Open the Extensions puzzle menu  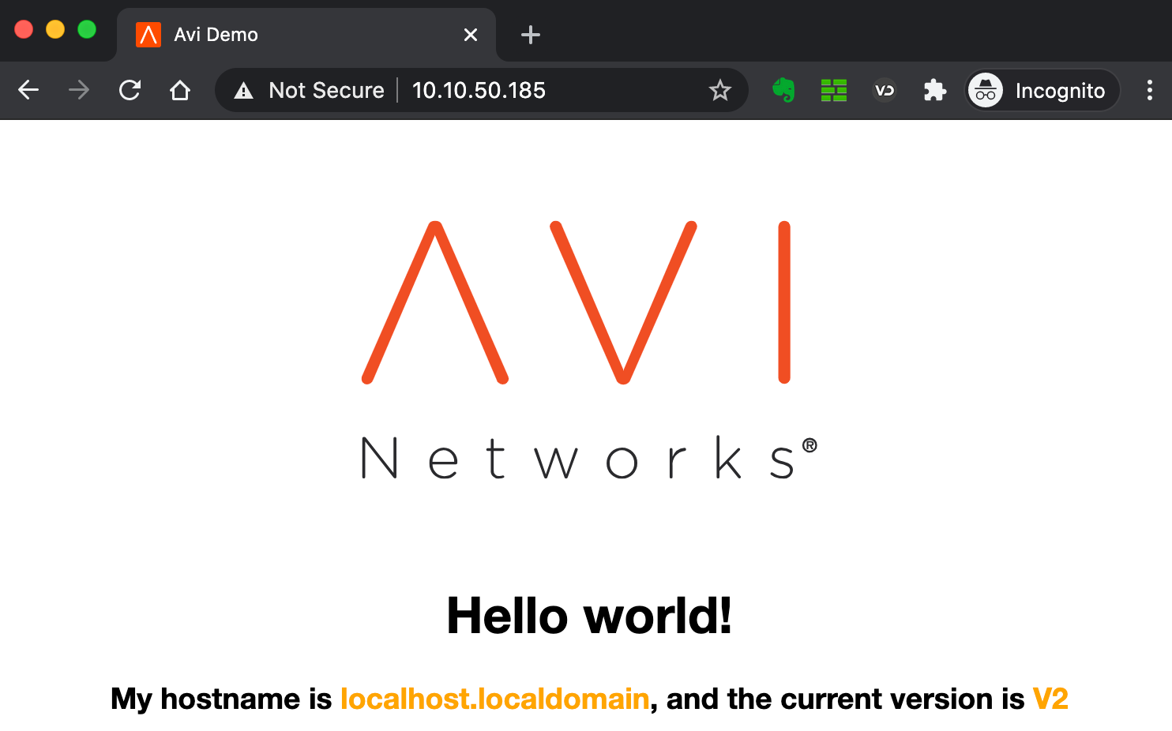935,90
